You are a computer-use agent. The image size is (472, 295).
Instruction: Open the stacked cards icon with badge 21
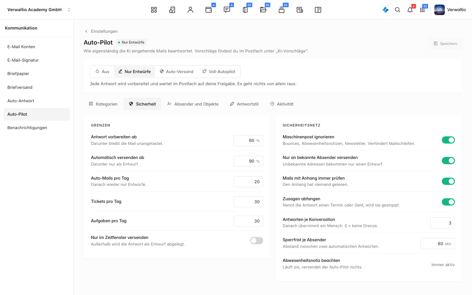pos(282,10)
